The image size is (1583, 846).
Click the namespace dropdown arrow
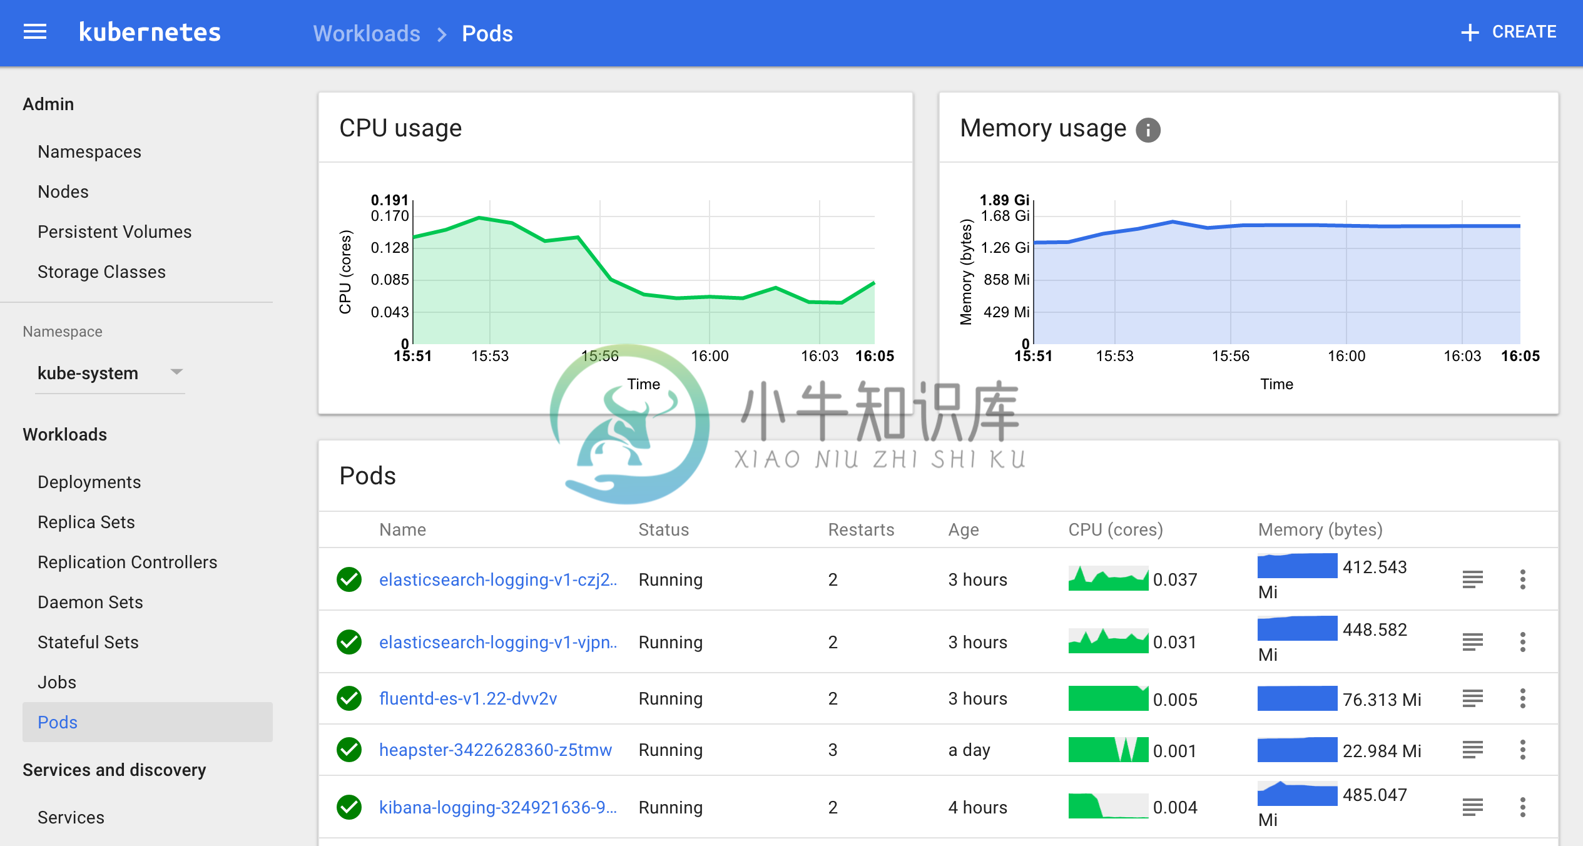point(177,372)
